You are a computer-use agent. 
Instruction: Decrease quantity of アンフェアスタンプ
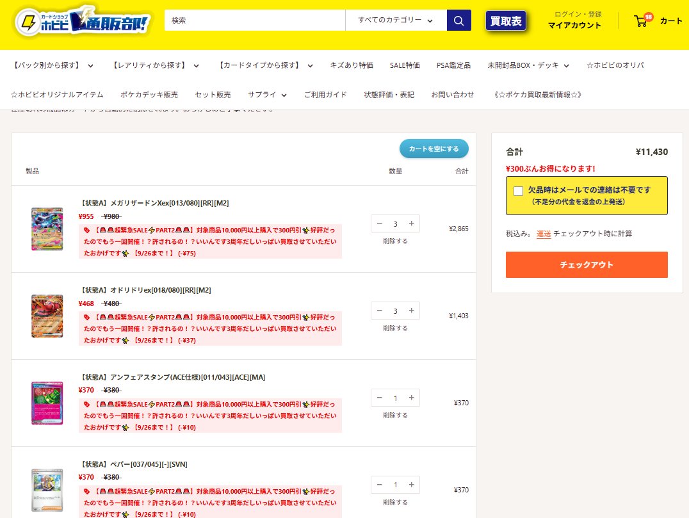380,398
